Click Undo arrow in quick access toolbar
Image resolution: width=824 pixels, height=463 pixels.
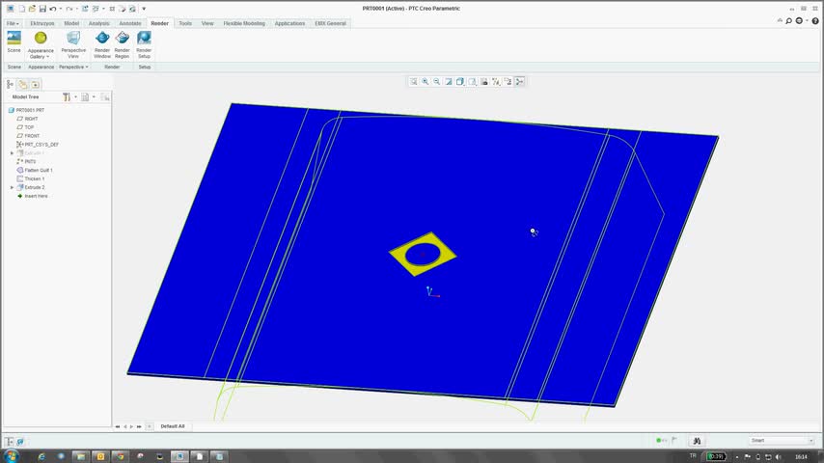tap(52, 9)
